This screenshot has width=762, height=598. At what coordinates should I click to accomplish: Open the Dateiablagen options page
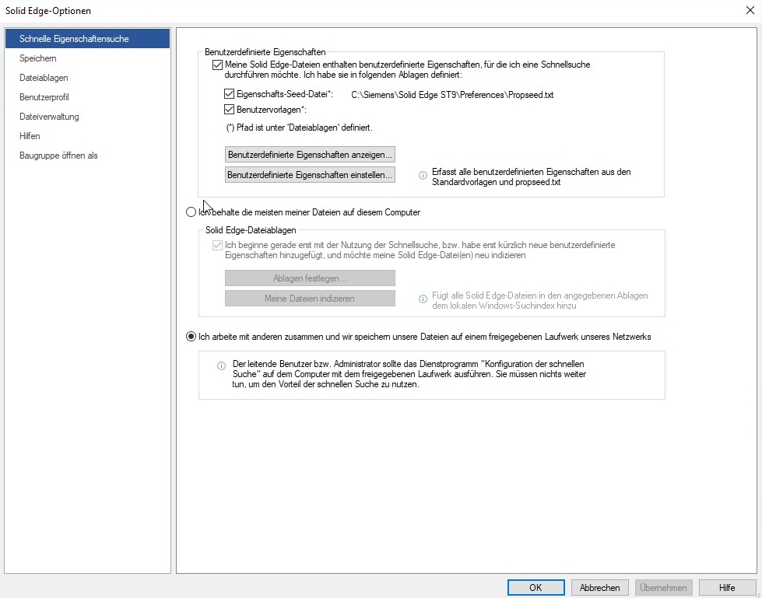point(44,78)
